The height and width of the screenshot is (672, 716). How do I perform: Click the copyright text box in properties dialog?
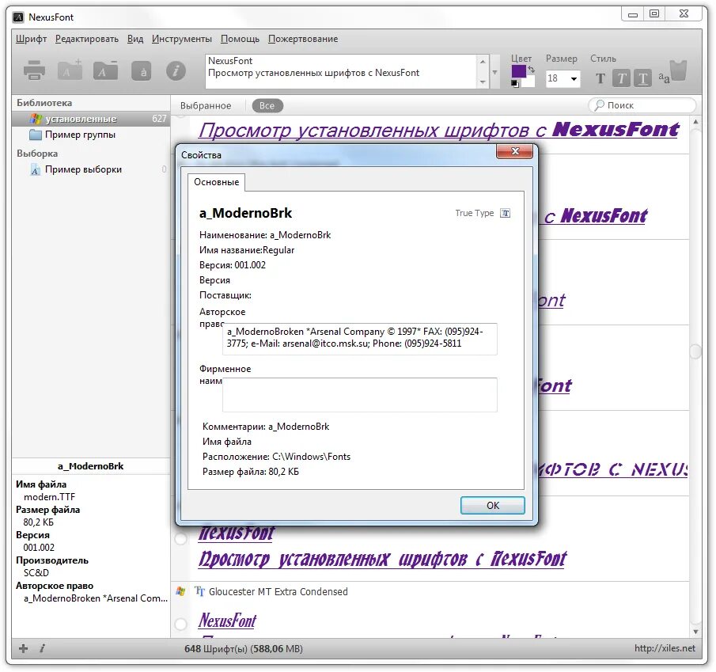click(360, 339)
